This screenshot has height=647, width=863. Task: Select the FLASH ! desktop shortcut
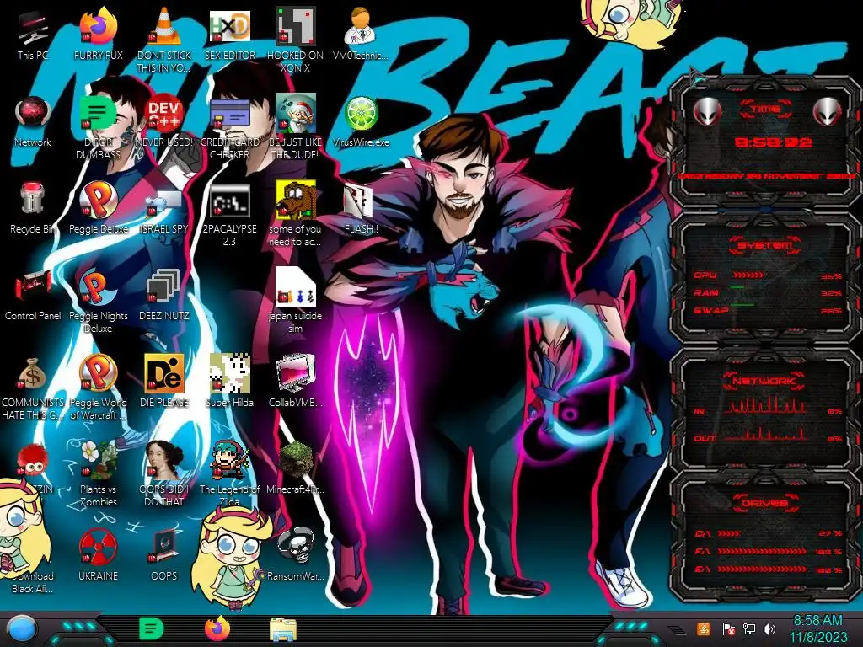pos(361,209)
